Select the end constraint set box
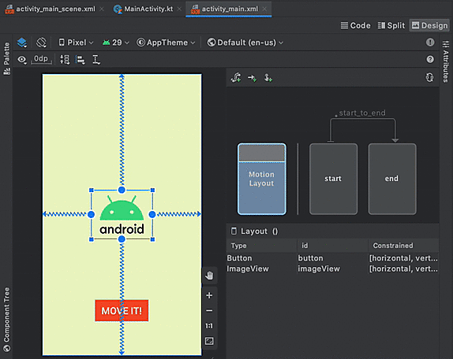 click(x=392, y=179)
